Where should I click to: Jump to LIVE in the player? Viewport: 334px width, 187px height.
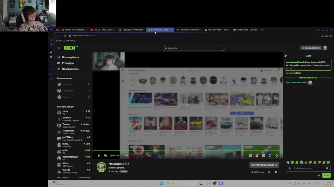[126, 156]
